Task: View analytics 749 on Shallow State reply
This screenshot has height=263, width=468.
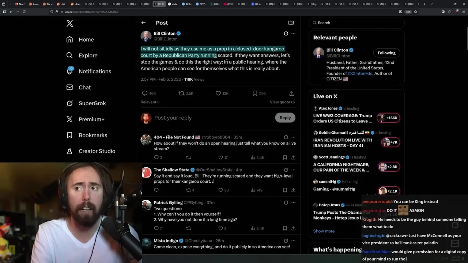Action: (x=257, y=190)
